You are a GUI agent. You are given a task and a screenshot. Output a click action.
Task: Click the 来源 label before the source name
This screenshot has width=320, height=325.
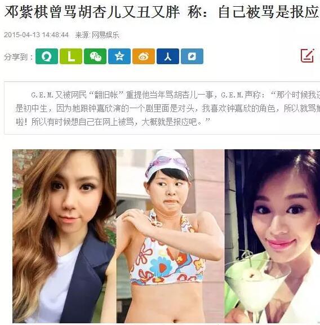82,35
